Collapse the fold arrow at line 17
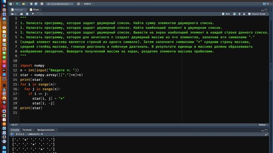 point(18,94)
